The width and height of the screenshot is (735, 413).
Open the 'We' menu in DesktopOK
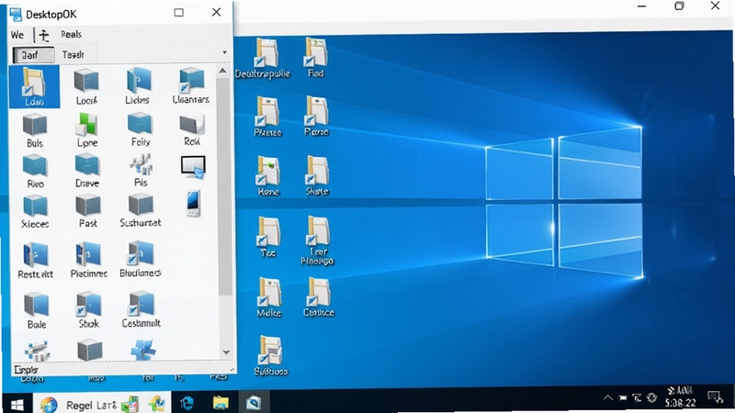coord(17,35)
